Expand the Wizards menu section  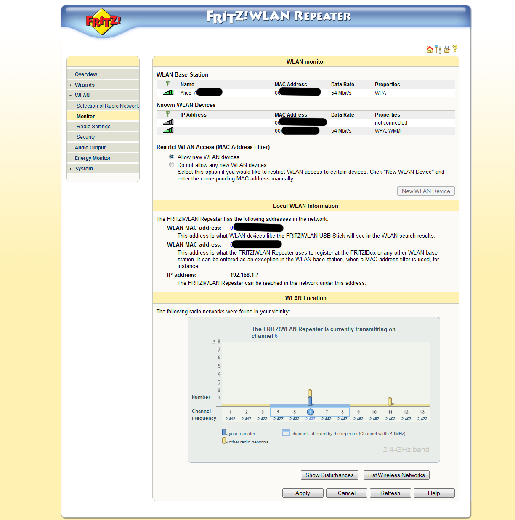tap(85, 85)
